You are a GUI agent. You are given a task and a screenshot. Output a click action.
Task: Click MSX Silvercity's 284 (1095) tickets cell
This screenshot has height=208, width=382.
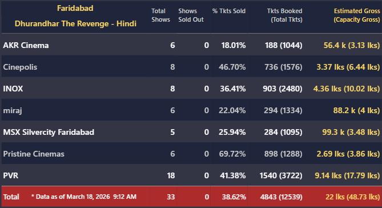283,132
